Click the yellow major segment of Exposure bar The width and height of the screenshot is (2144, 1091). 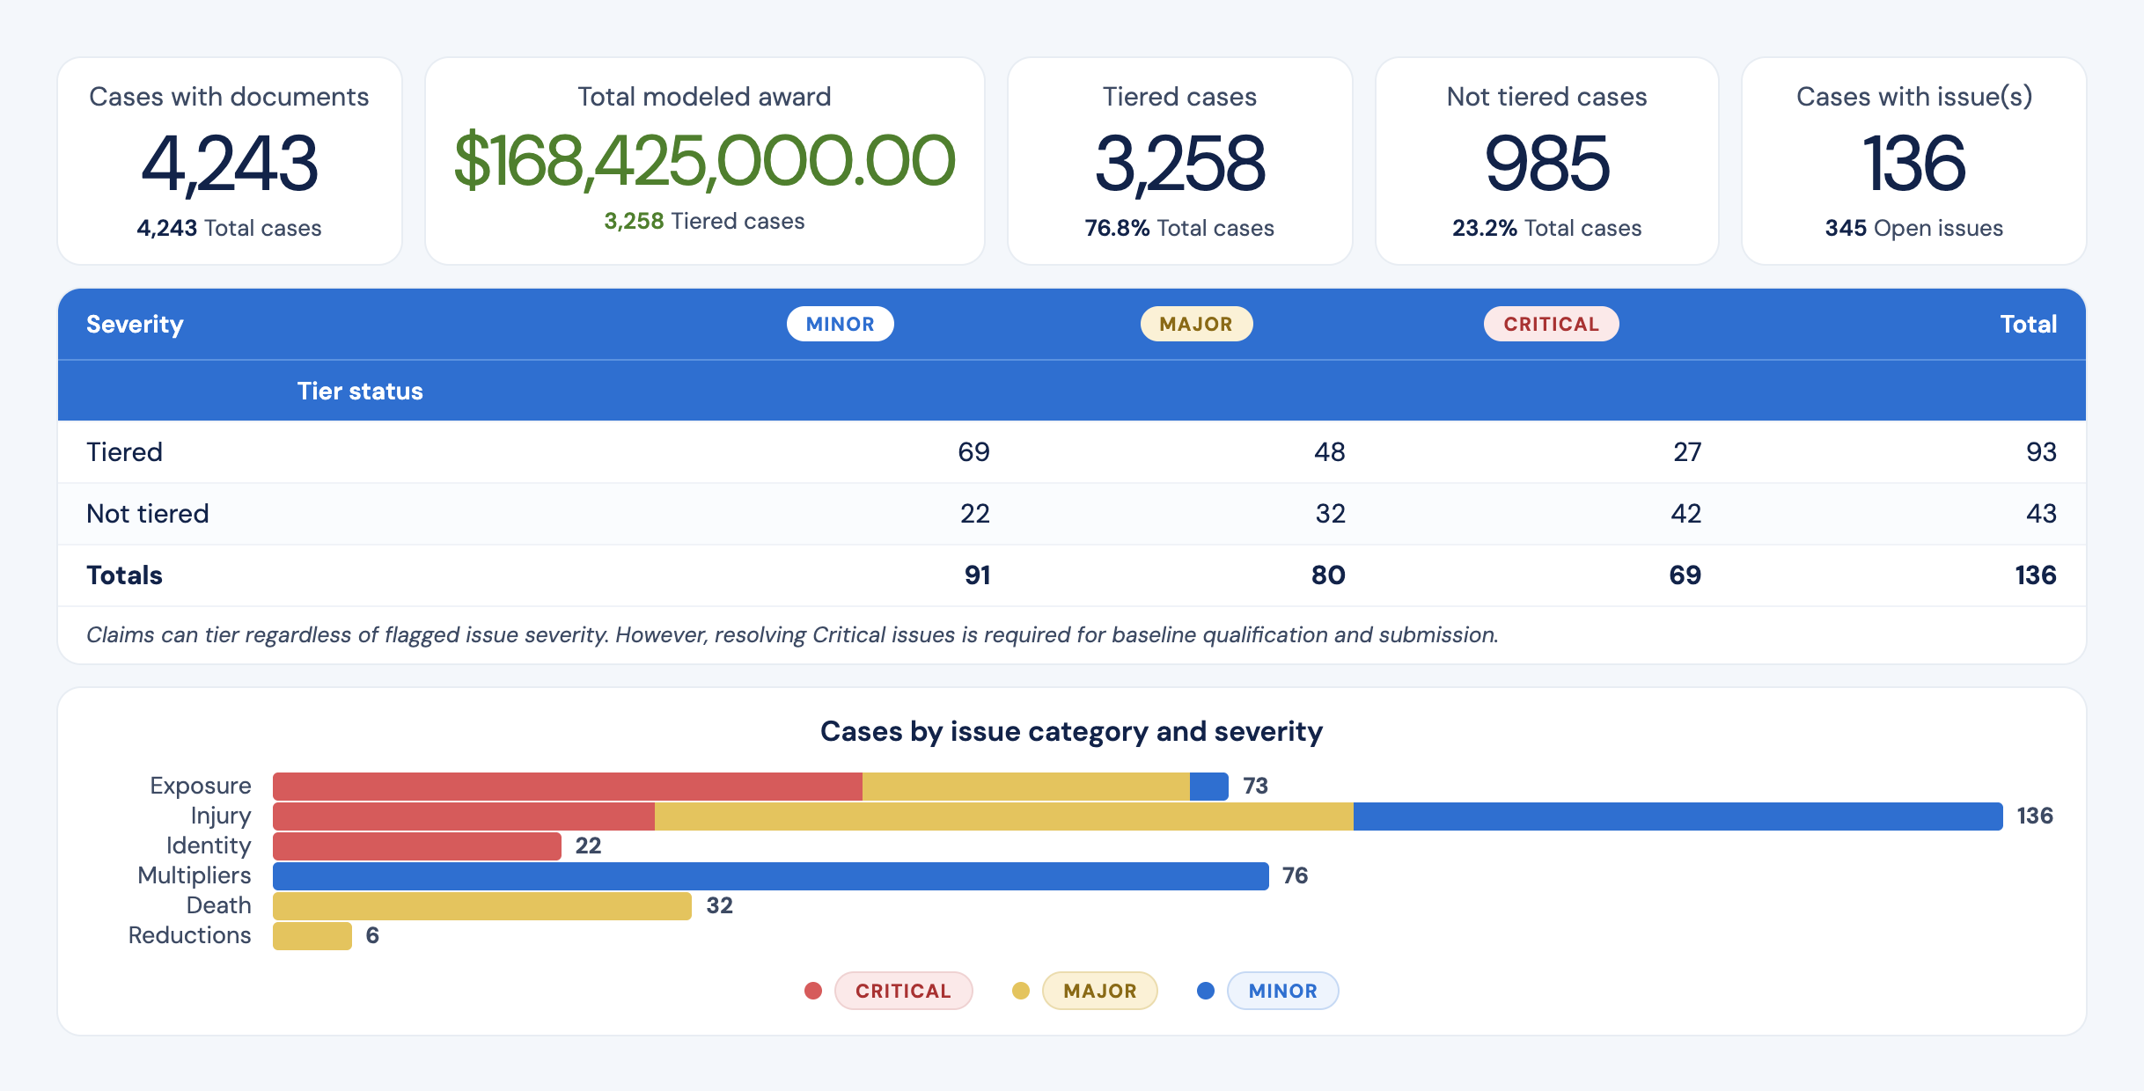(x=1026, y=786)
